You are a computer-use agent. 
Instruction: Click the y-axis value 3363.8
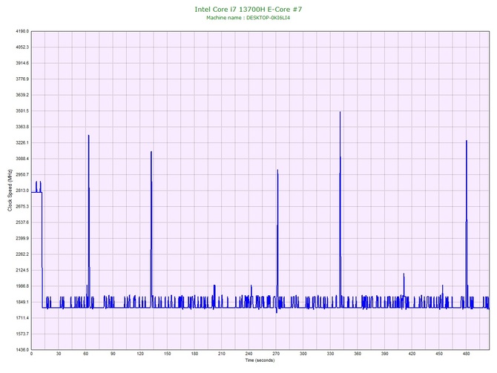click(x=22, y=127)
